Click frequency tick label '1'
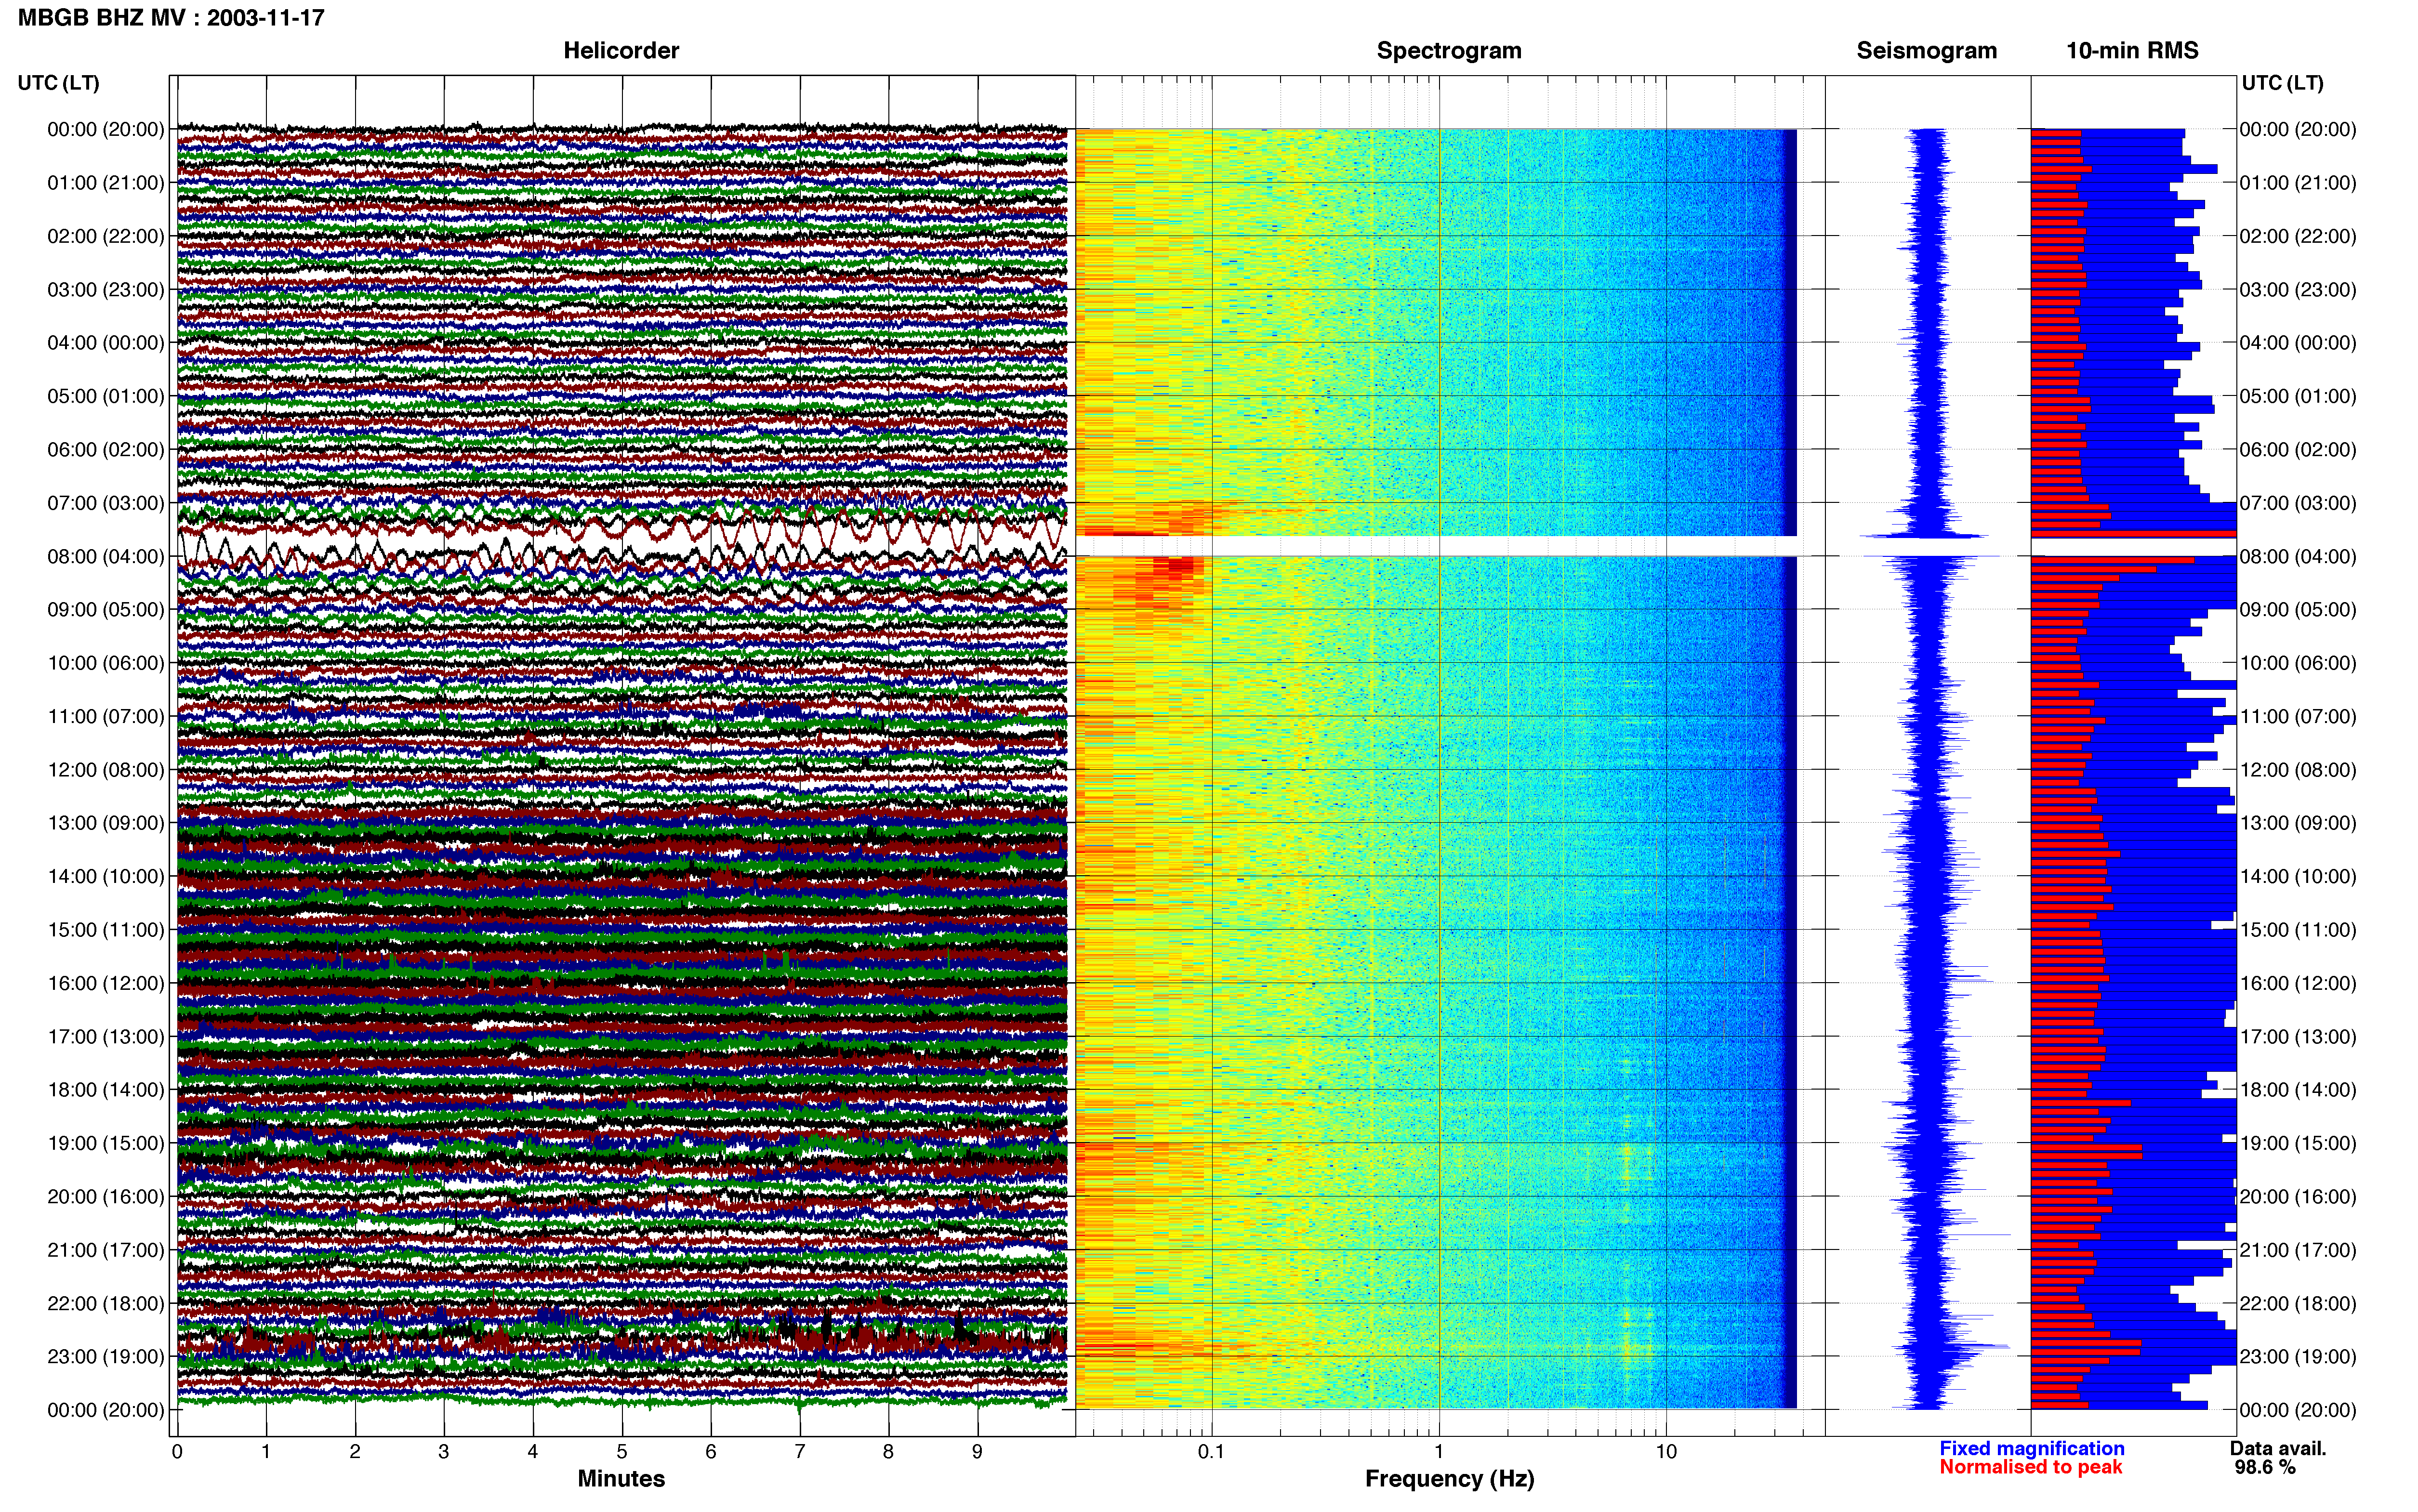Screen dimensions: 2418x1512 (1439, 1451)
